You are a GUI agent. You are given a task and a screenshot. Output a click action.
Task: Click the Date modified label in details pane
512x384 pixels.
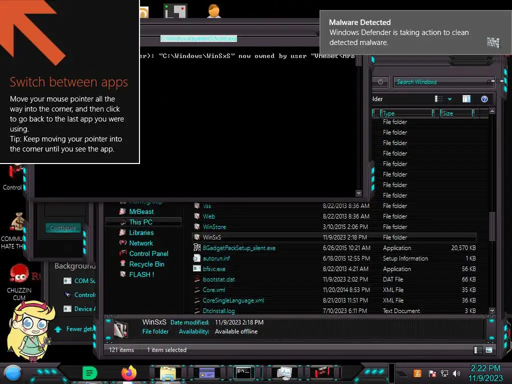pyautogui.click(x=189, y=322)
